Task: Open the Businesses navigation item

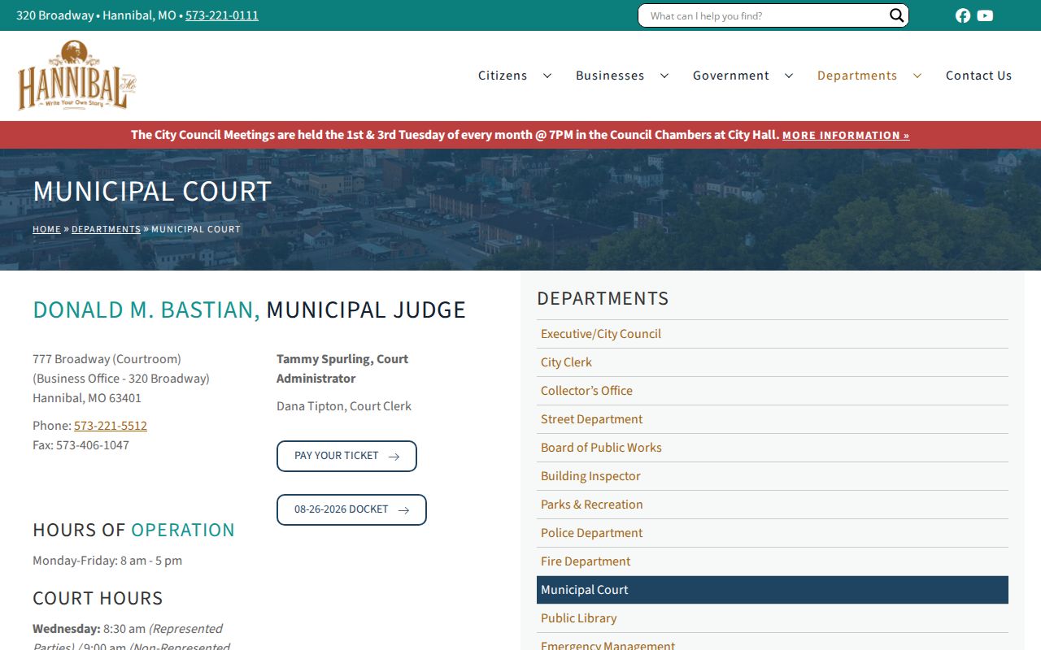Action: (610, 76)
